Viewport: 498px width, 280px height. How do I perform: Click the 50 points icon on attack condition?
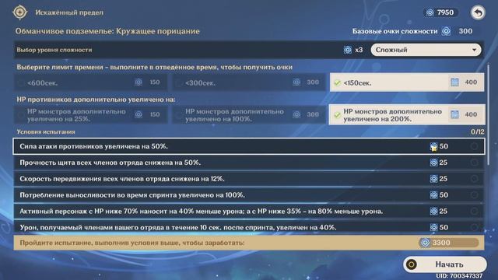pos(433,146)
